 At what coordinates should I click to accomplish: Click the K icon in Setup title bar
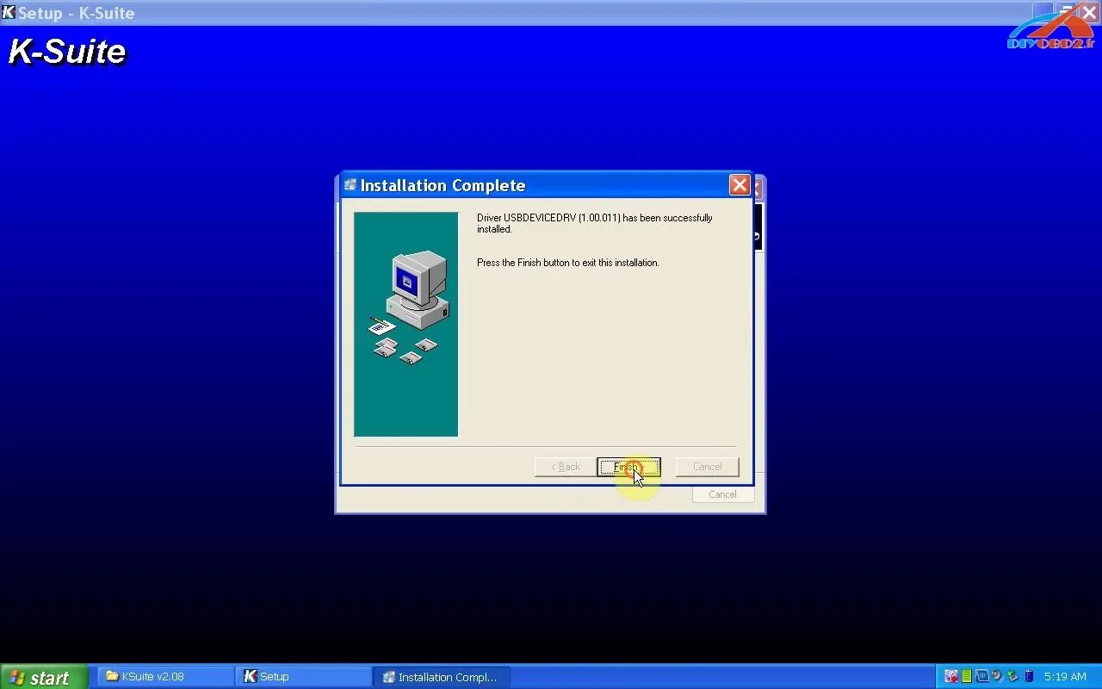coord(9,13)
